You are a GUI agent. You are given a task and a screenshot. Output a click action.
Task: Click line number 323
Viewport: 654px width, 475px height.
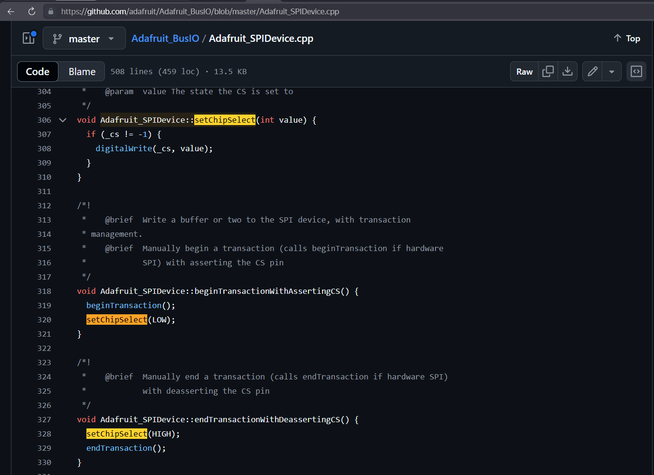tap(44, 363)
